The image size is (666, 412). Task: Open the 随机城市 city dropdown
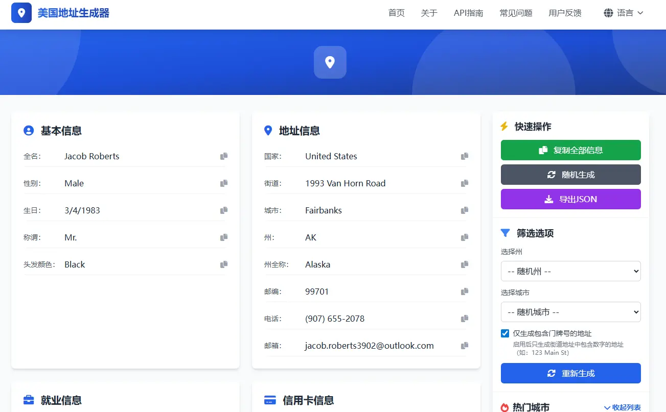570,312
